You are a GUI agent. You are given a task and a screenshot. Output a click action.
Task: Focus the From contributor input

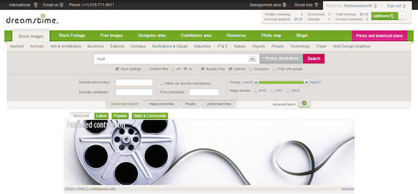[x=204, y=92]
